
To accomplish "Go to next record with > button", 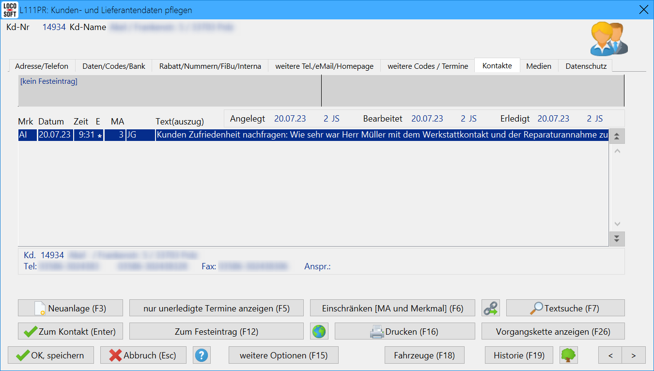I will (634, 356).
